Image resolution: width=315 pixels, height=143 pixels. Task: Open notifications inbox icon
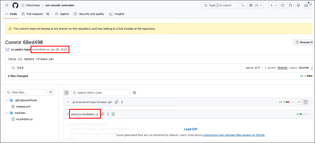click(x=306, y=5)
